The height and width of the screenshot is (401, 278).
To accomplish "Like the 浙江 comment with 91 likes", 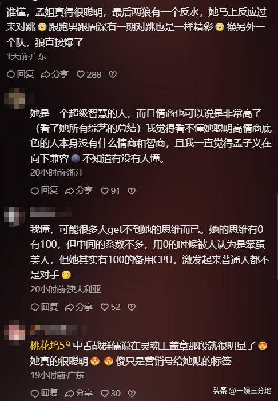I will 110,191.
